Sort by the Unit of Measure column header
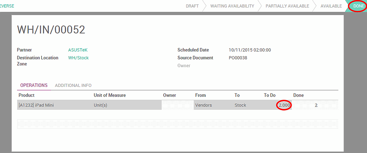 click(x=109, y=95)
